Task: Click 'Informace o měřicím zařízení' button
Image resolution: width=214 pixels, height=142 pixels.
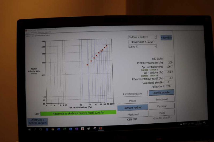Action: pos(37,121)
